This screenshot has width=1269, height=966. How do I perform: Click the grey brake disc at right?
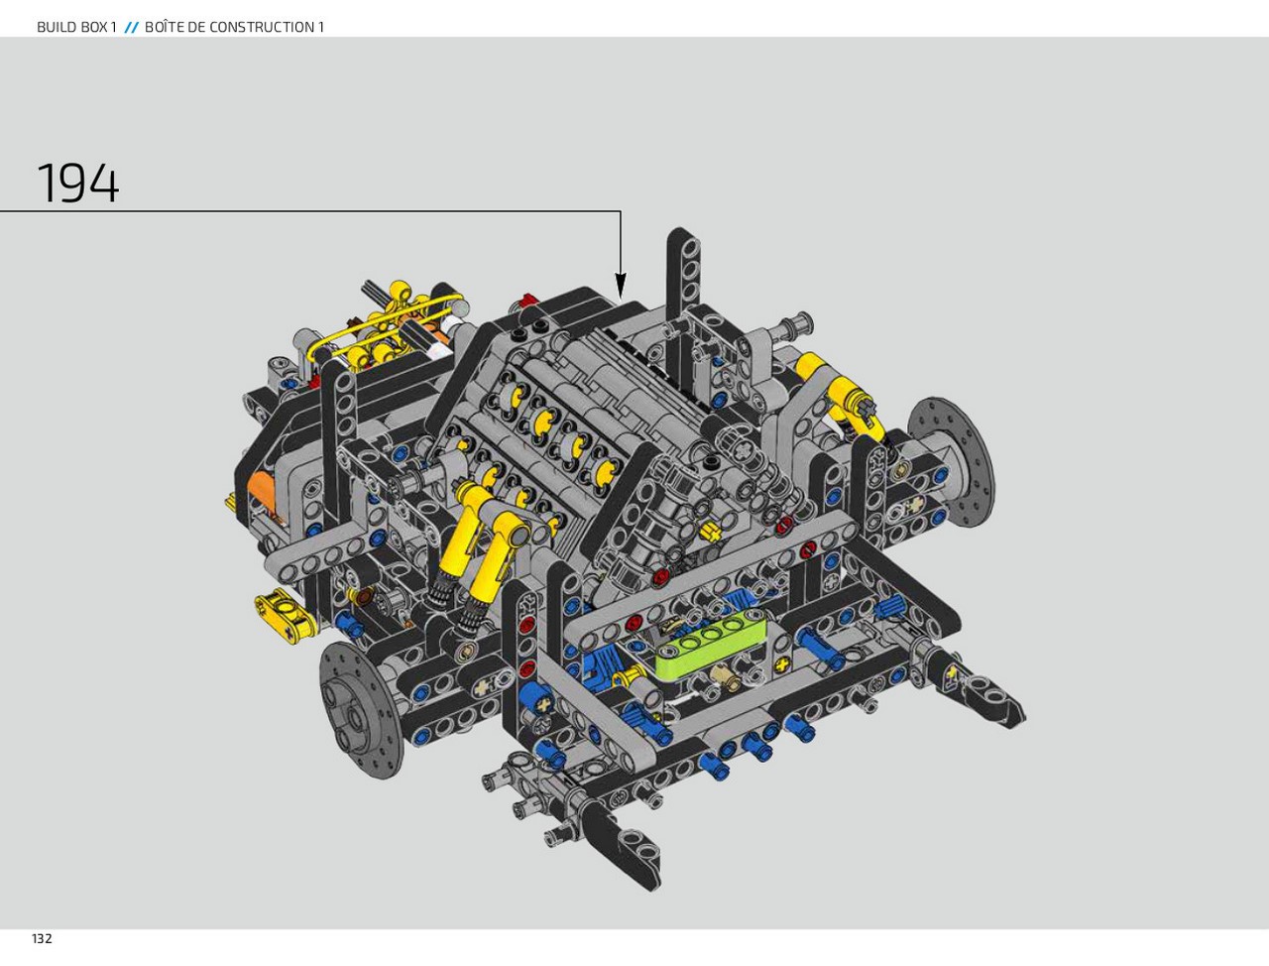[952, 462]
